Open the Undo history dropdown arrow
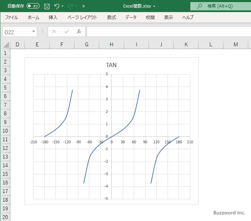The width and height of the screenshot is (251, 221). [63, 6]
